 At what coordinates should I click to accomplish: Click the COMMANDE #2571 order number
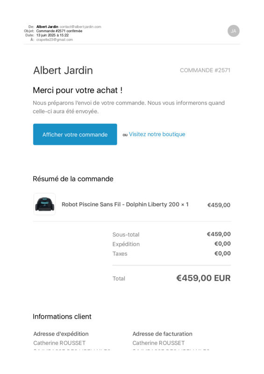pyautogui.click(x=205, y=71)
